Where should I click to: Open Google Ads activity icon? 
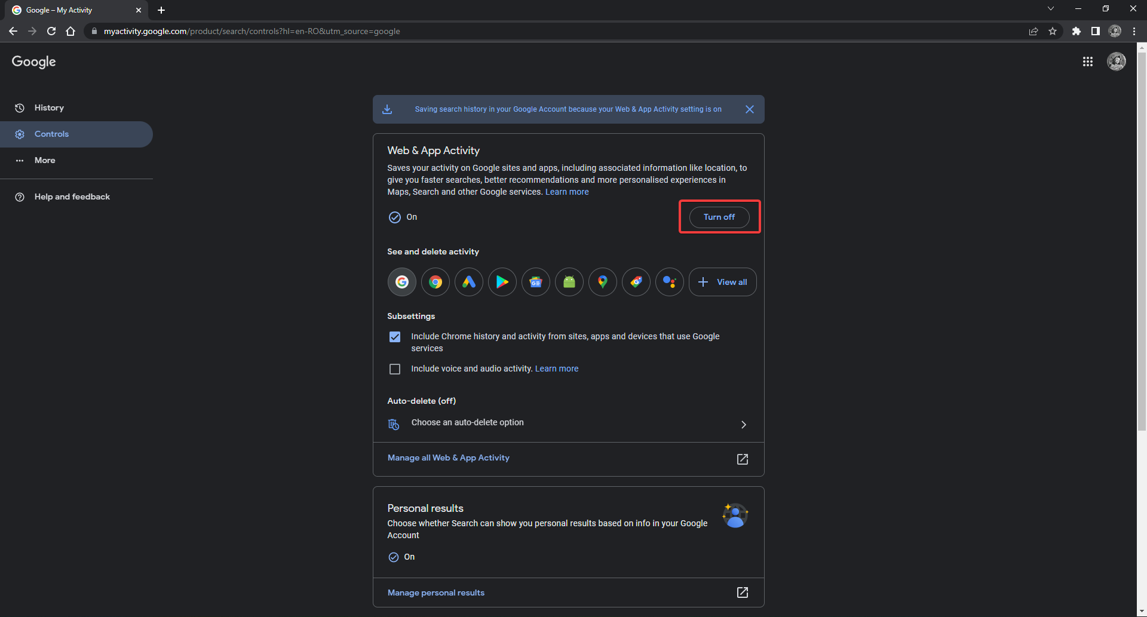click(x=469, y=282)
